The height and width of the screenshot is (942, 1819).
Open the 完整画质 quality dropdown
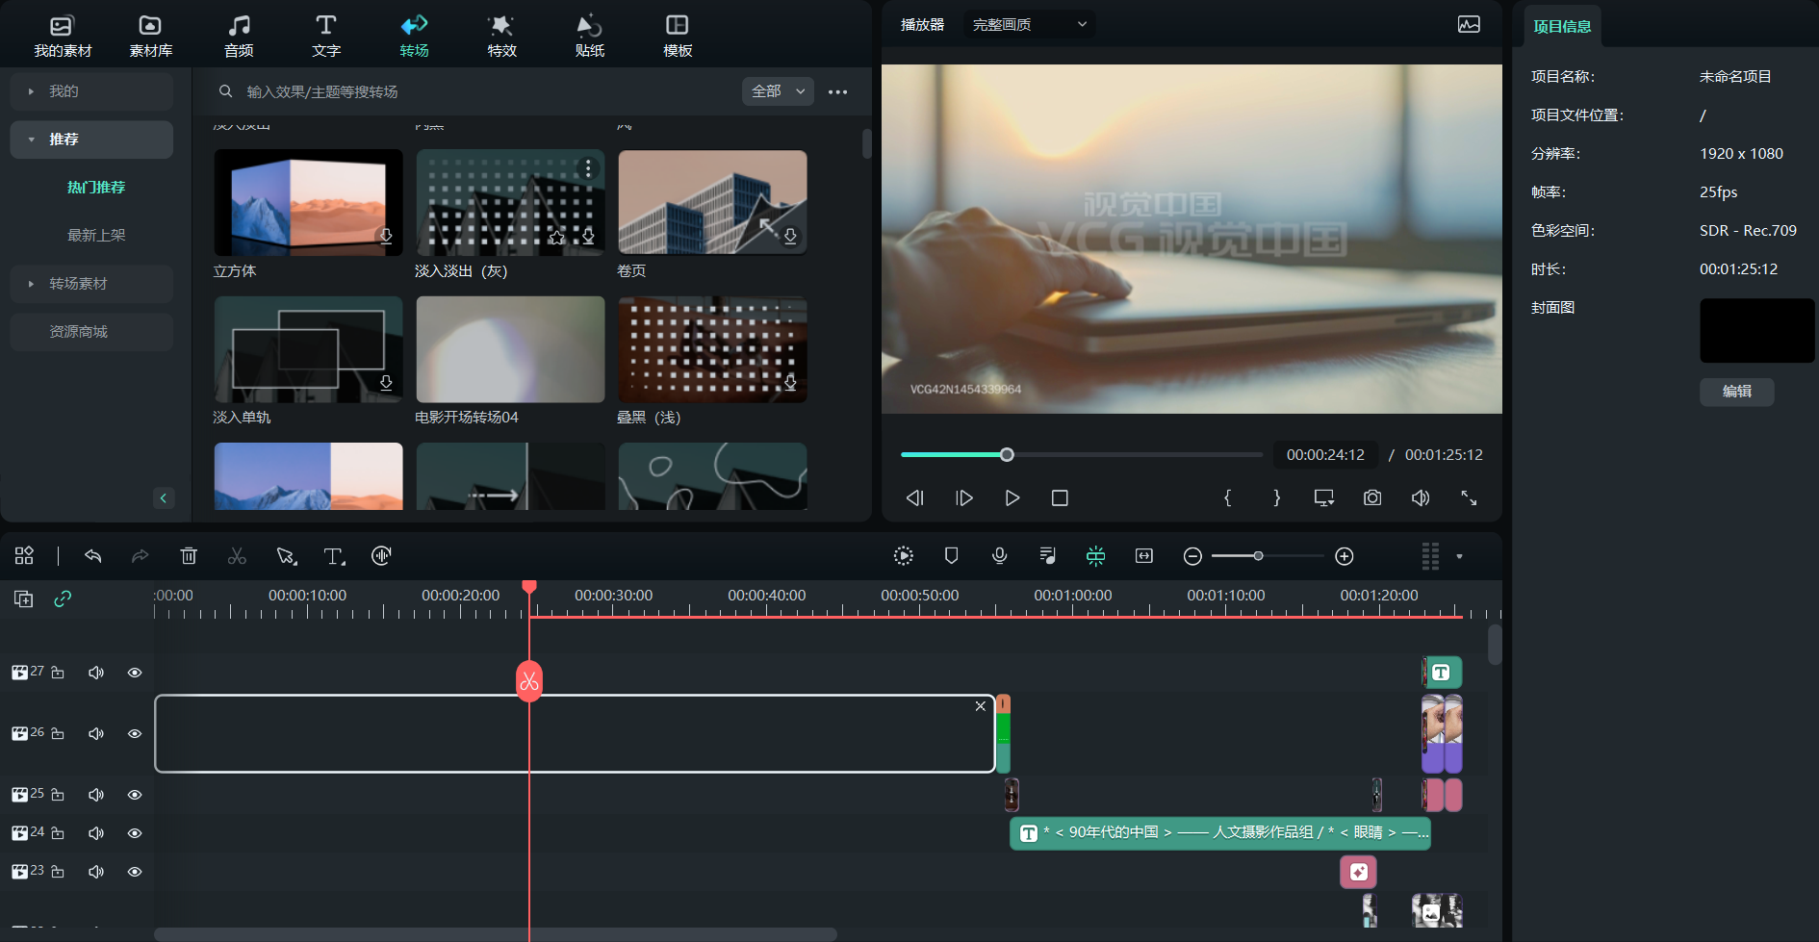point(1029,24)
